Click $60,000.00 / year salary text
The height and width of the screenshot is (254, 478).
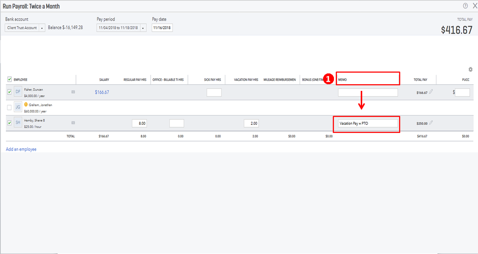pyautogui.click(x=35, y=111)
